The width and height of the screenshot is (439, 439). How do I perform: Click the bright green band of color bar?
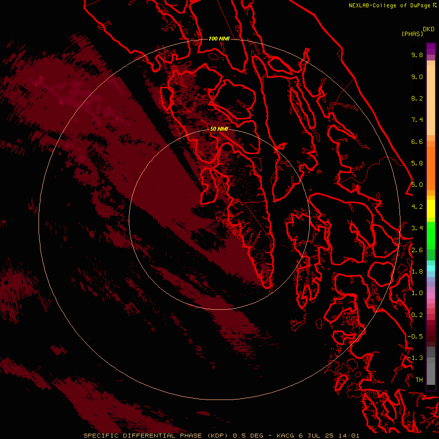(431, 235)
